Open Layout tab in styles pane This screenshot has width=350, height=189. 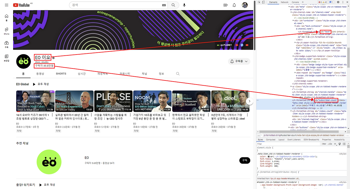281,140
